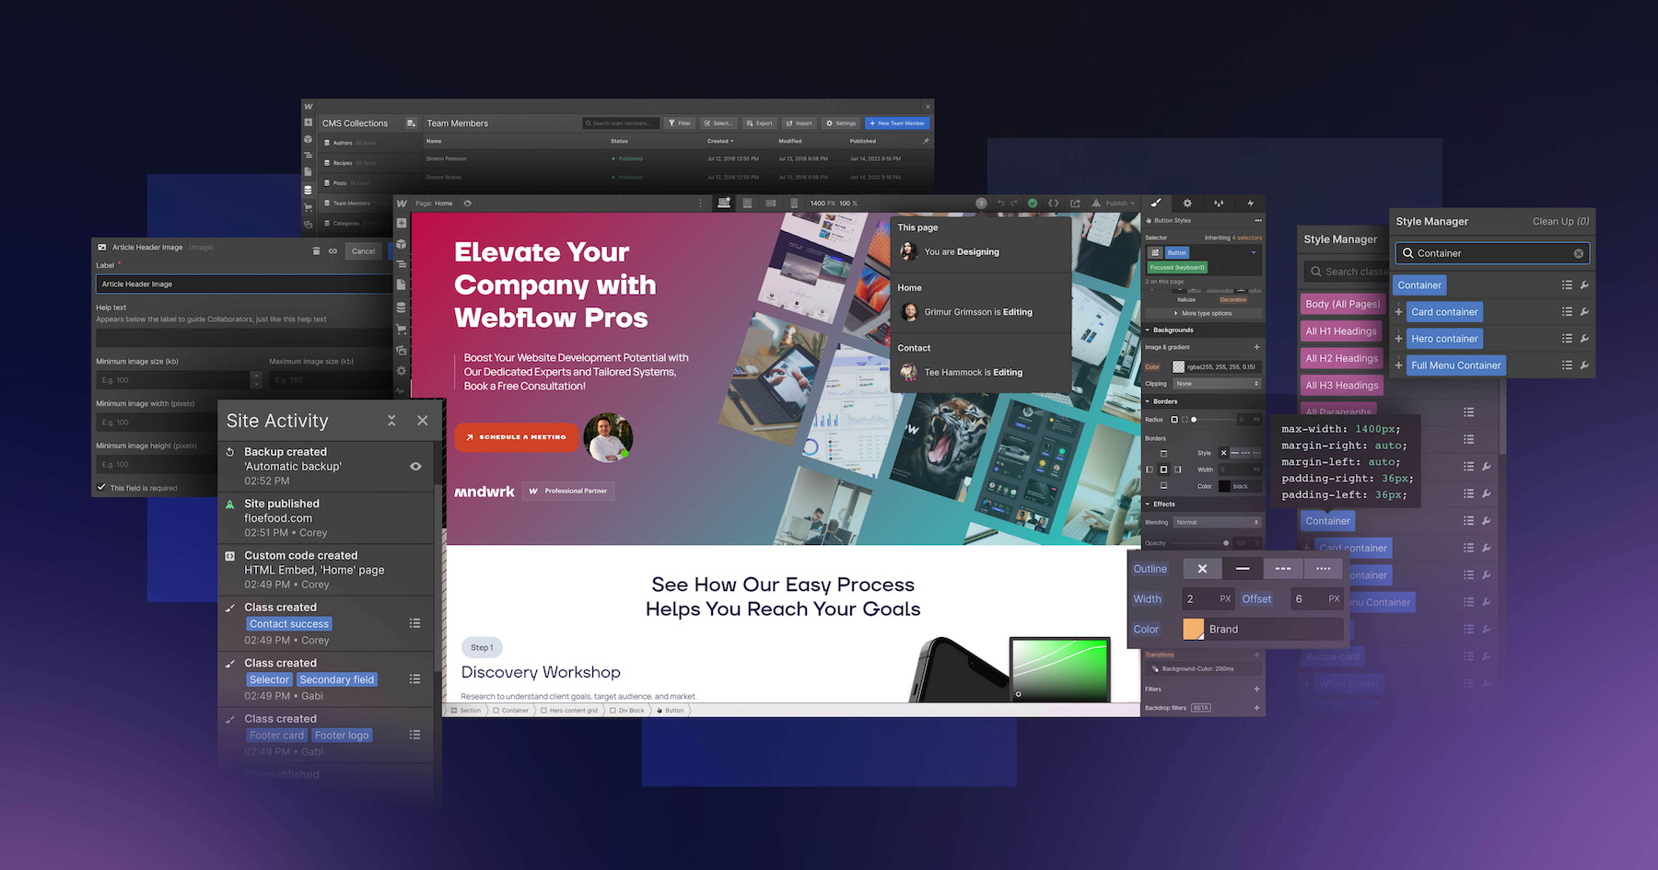Click the Filter button in Team Members
This screenshot has height=870, width=1658.
(x=680, y=123)
